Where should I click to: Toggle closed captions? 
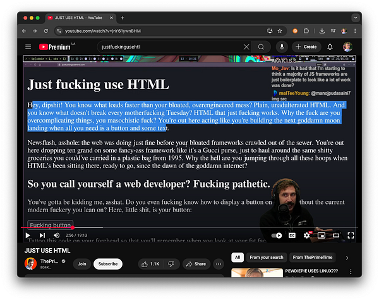(x=292, y=236)
